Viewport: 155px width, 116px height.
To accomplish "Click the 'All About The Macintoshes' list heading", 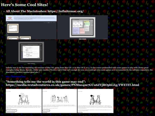I will [x=45, y=11].
